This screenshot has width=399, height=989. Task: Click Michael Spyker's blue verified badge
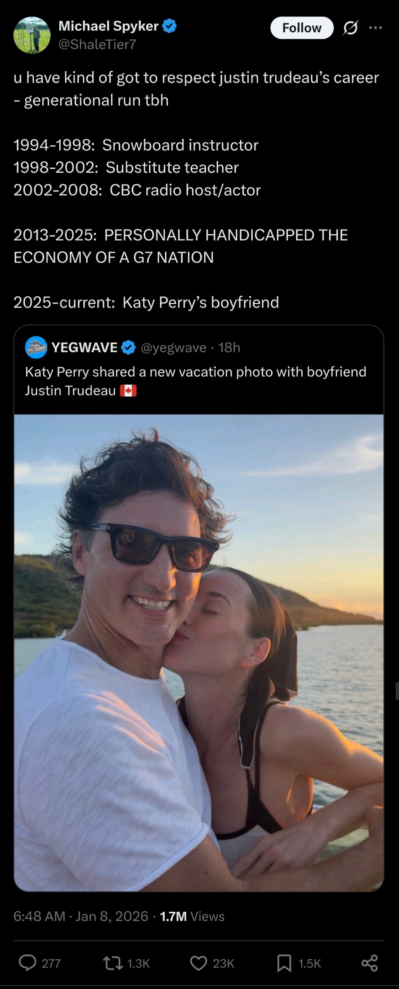(170, 26)
